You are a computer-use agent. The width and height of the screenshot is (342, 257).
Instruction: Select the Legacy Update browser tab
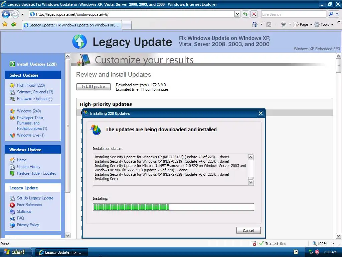pyautogui.click(x=72, y=25)
